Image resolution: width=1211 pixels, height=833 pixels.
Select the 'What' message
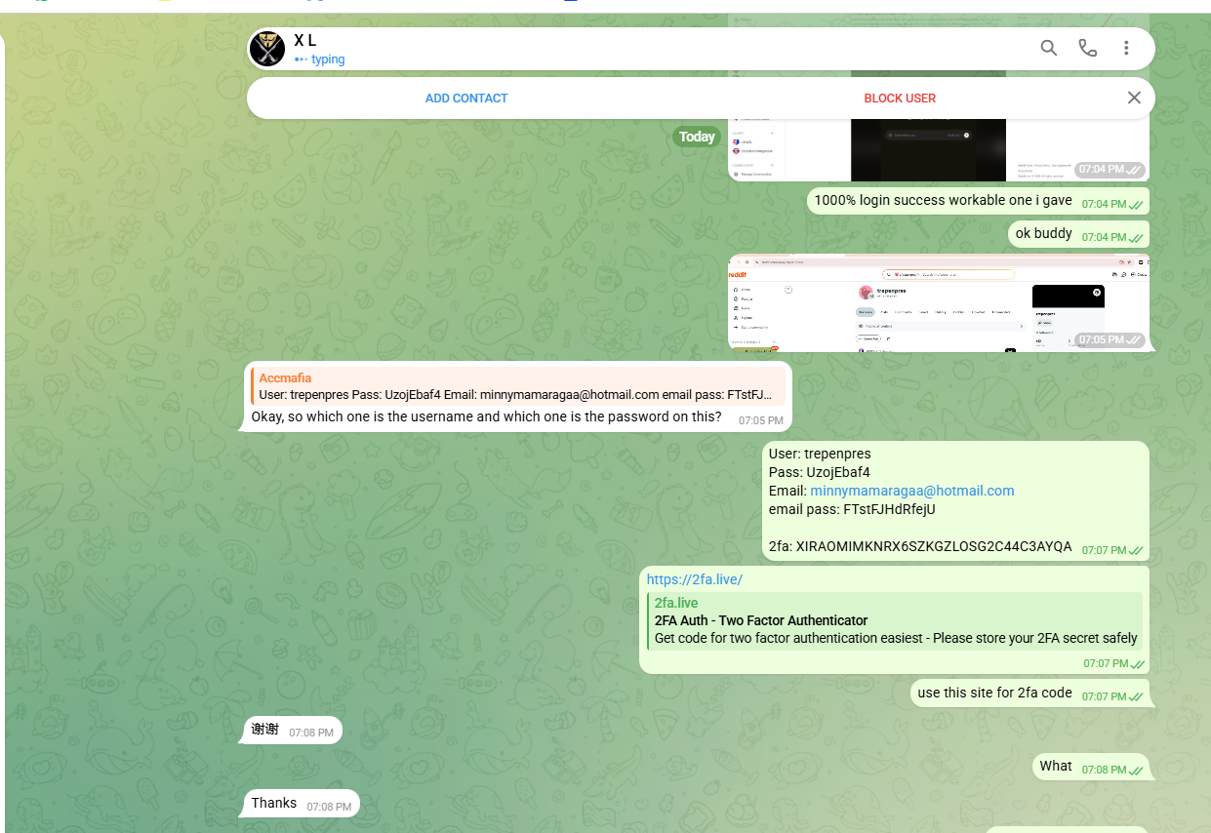tap(1091, 767)
